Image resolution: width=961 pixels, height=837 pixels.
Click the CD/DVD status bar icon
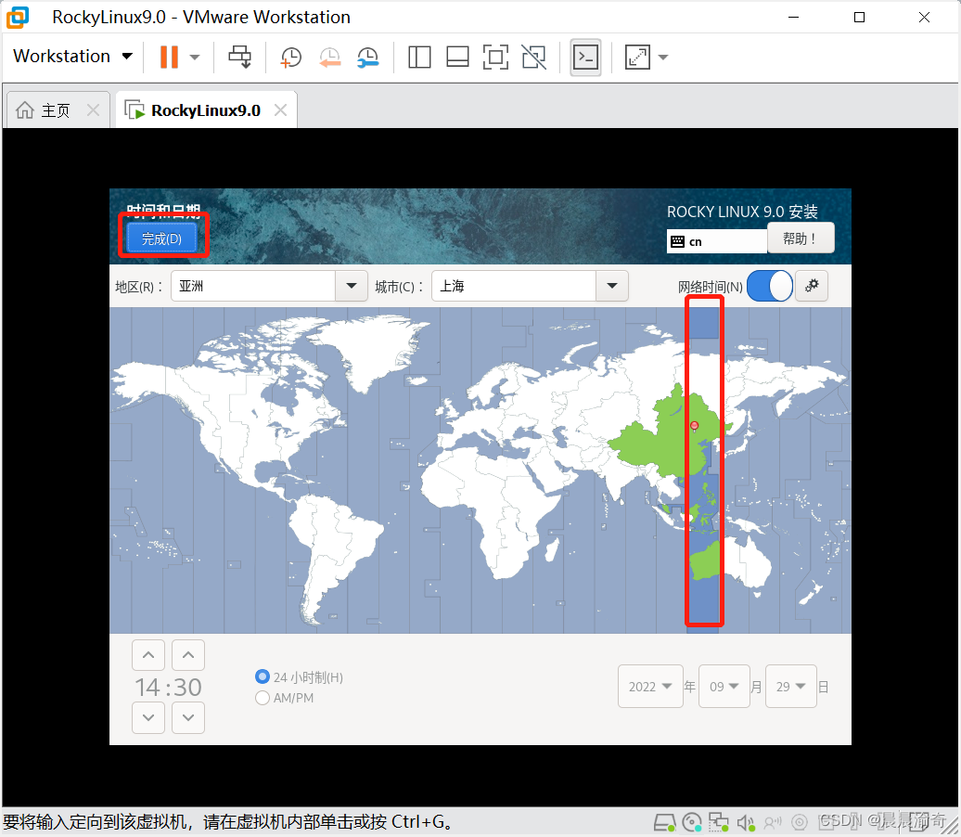coord(691,822)
